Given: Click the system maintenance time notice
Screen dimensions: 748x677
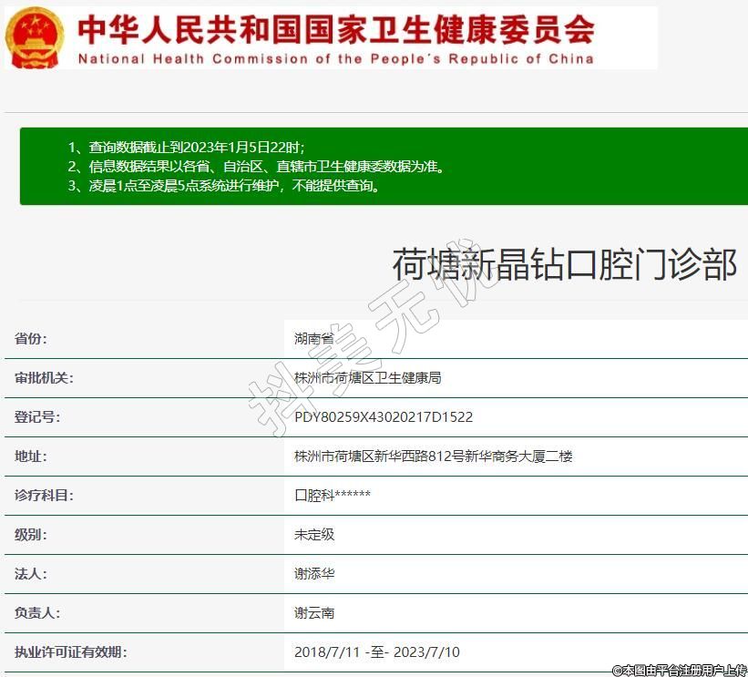Looking at the screenshot, I should pyautogui.click(x=223, y=186).
